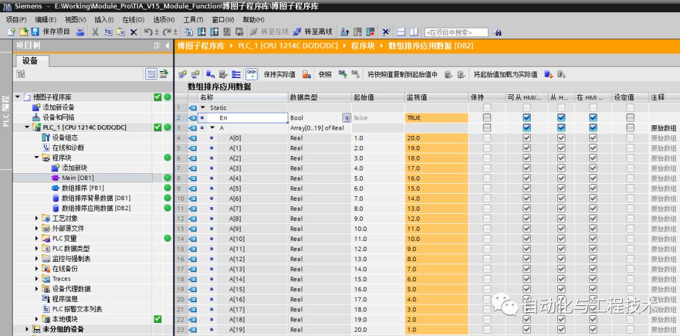Image resolution: width=680 pixels, height=336 pixels.
Task: Expand the 外部源文件 tree node
Action: pos(37,228)
